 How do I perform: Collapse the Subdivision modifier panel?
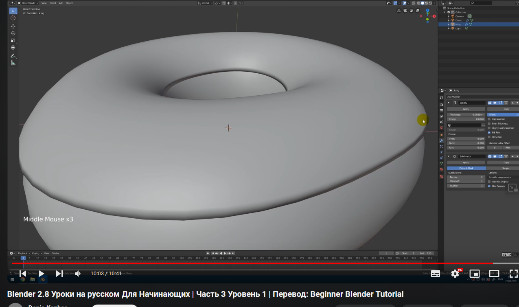point(449,156)
